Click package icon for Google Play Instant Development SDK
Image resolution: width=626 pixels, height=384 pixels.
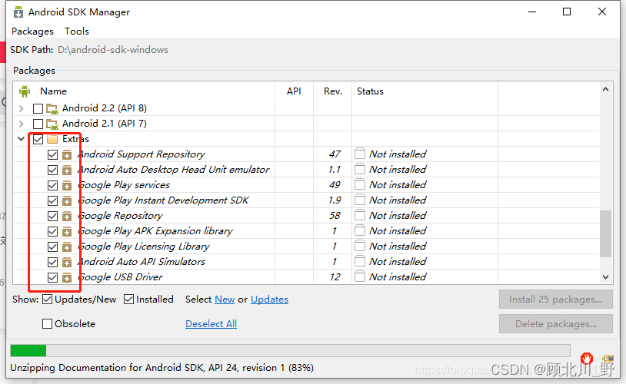click(x=67, y=201)
